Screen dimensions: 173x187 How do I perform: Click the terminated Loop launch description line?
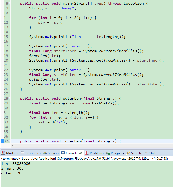[x=84, y=158]
